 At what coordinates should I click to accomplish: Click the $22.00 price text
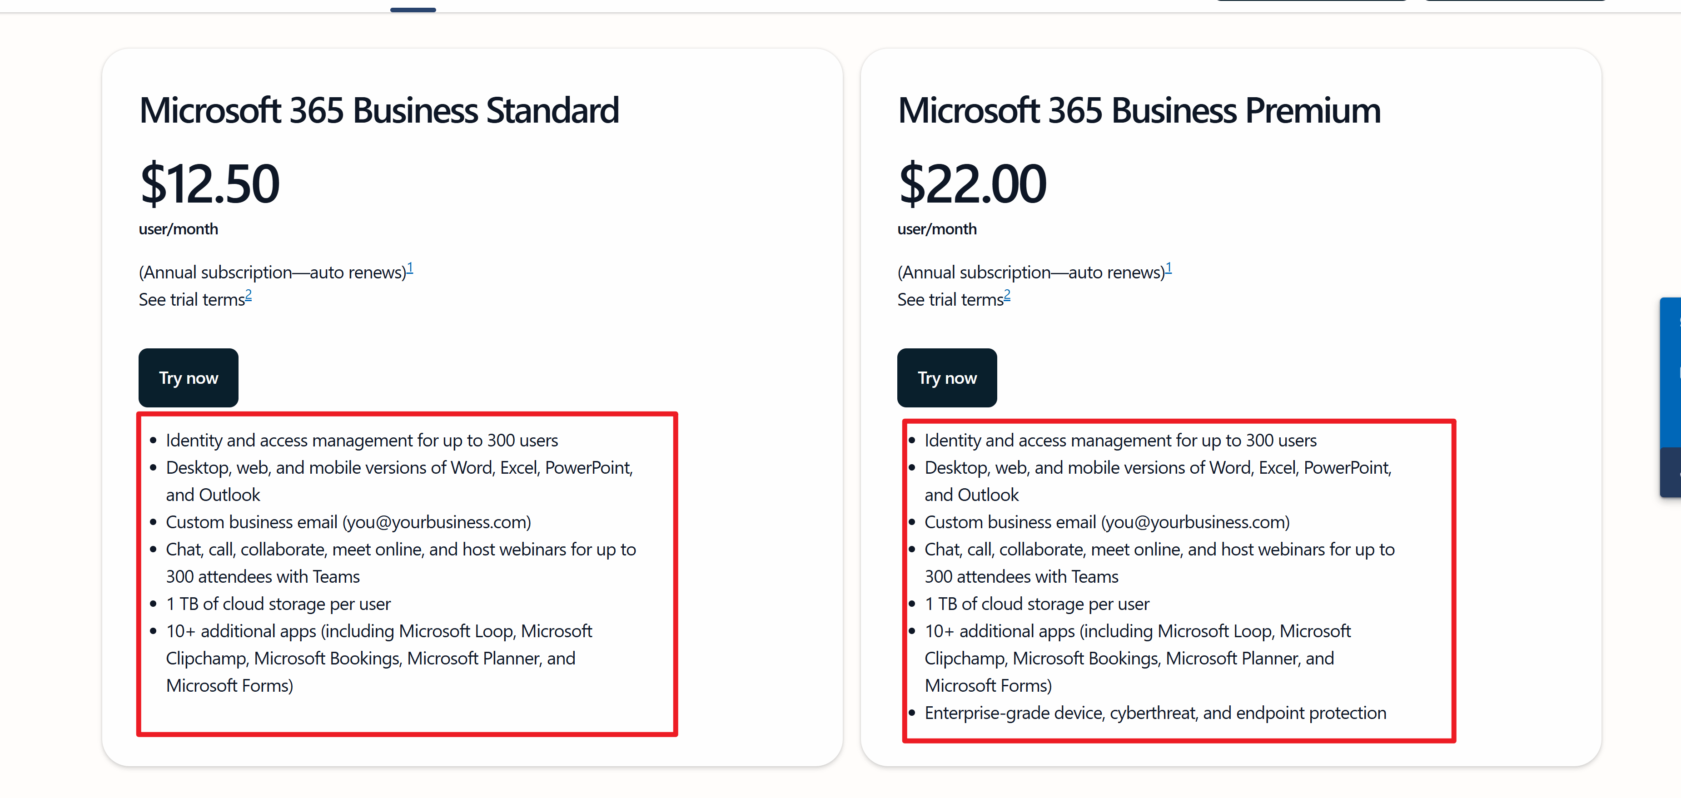coord(972,183)
